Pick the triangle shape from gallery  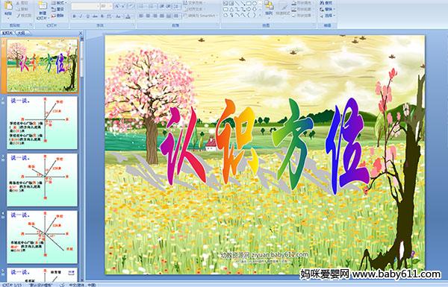coord(231,9)
